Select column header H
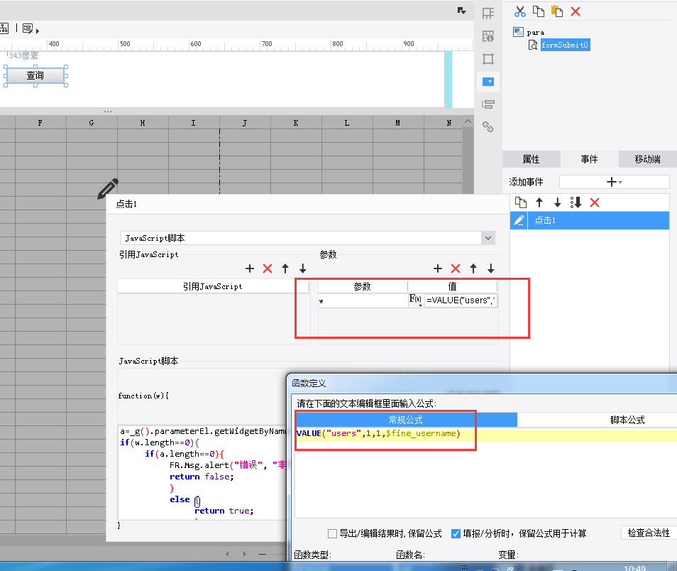 point(143,123)
